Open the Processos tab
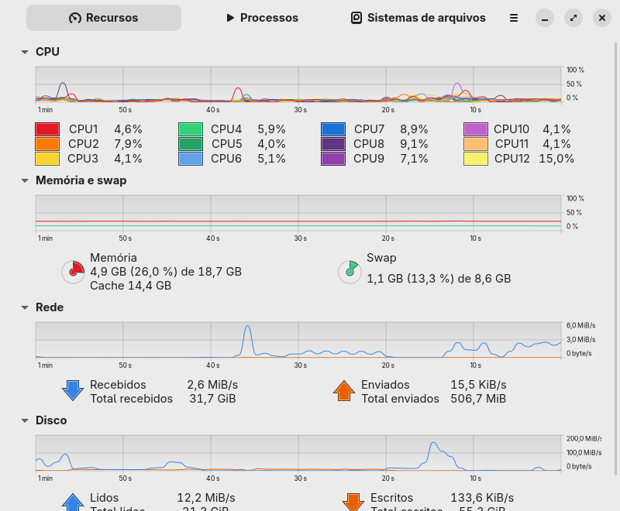Screen dimensions: 620x511 click(x=262, y=18)
